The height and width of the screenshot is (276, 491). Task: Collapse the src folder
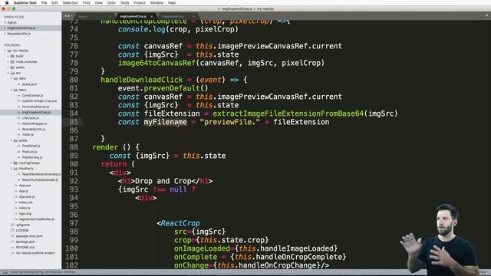click(x=8, y=73)
